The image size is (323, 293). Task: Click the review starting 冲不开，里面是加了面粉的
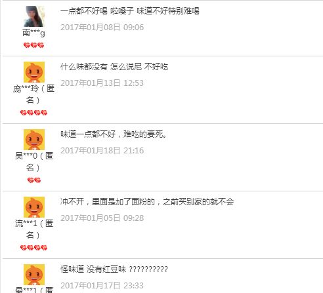[147, 201]
